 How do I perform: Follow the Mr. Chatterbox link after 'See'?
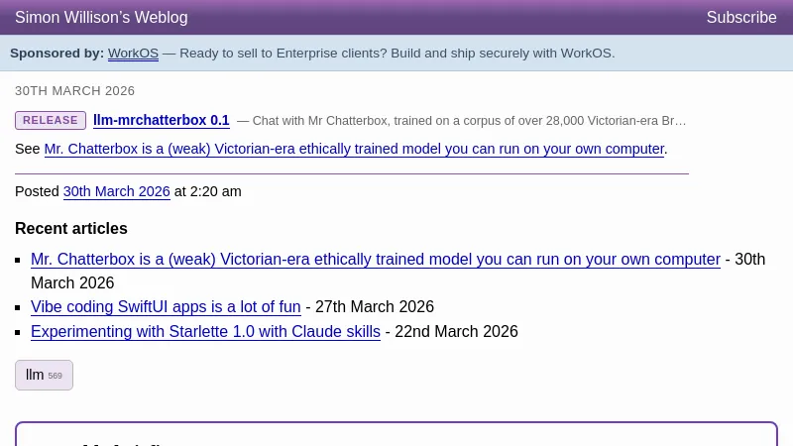coord(354,149)
